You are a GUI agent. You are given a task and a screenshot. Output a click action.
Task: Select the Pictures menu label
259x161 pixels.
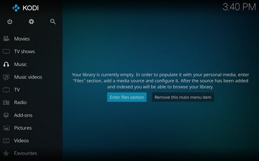click(x=23, y=128)
